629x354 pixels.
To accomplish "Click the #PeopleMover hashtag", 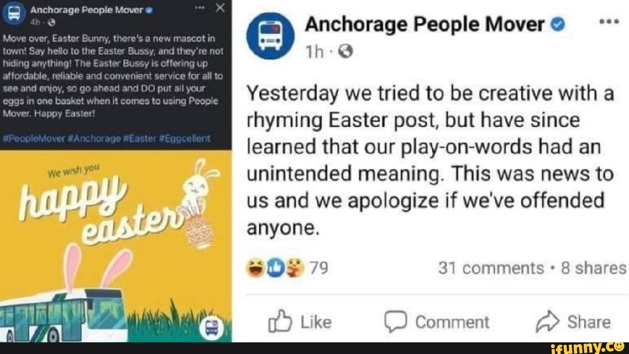I will click(x=33, y=139).
